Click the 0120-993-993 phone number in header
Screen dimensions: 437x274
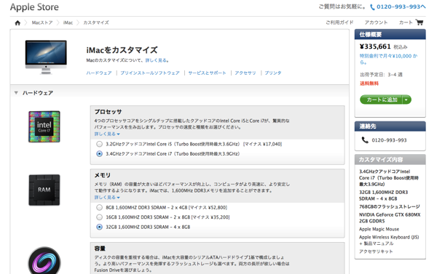click(x=401, y=7)
